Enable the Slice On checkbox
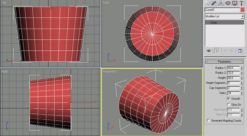The width and height of the screenshot is (247, 136). 228,105
